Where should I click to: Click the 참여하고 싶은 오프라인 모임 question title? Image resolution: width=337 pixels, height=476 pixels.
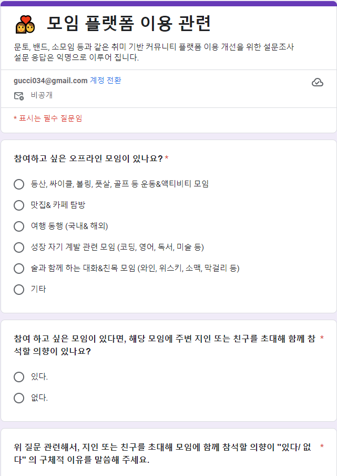coord(88,158)
